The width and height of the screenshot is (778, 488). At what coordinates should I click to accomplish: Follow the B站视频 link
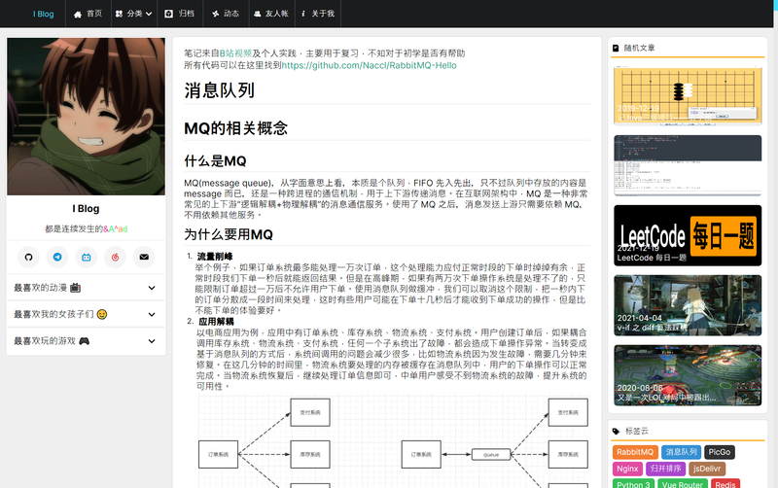(235, 53)
